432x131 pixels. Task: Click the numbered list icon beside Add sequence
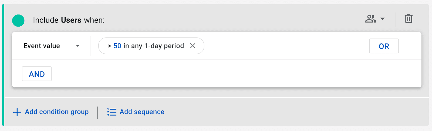tap(112, 112)
